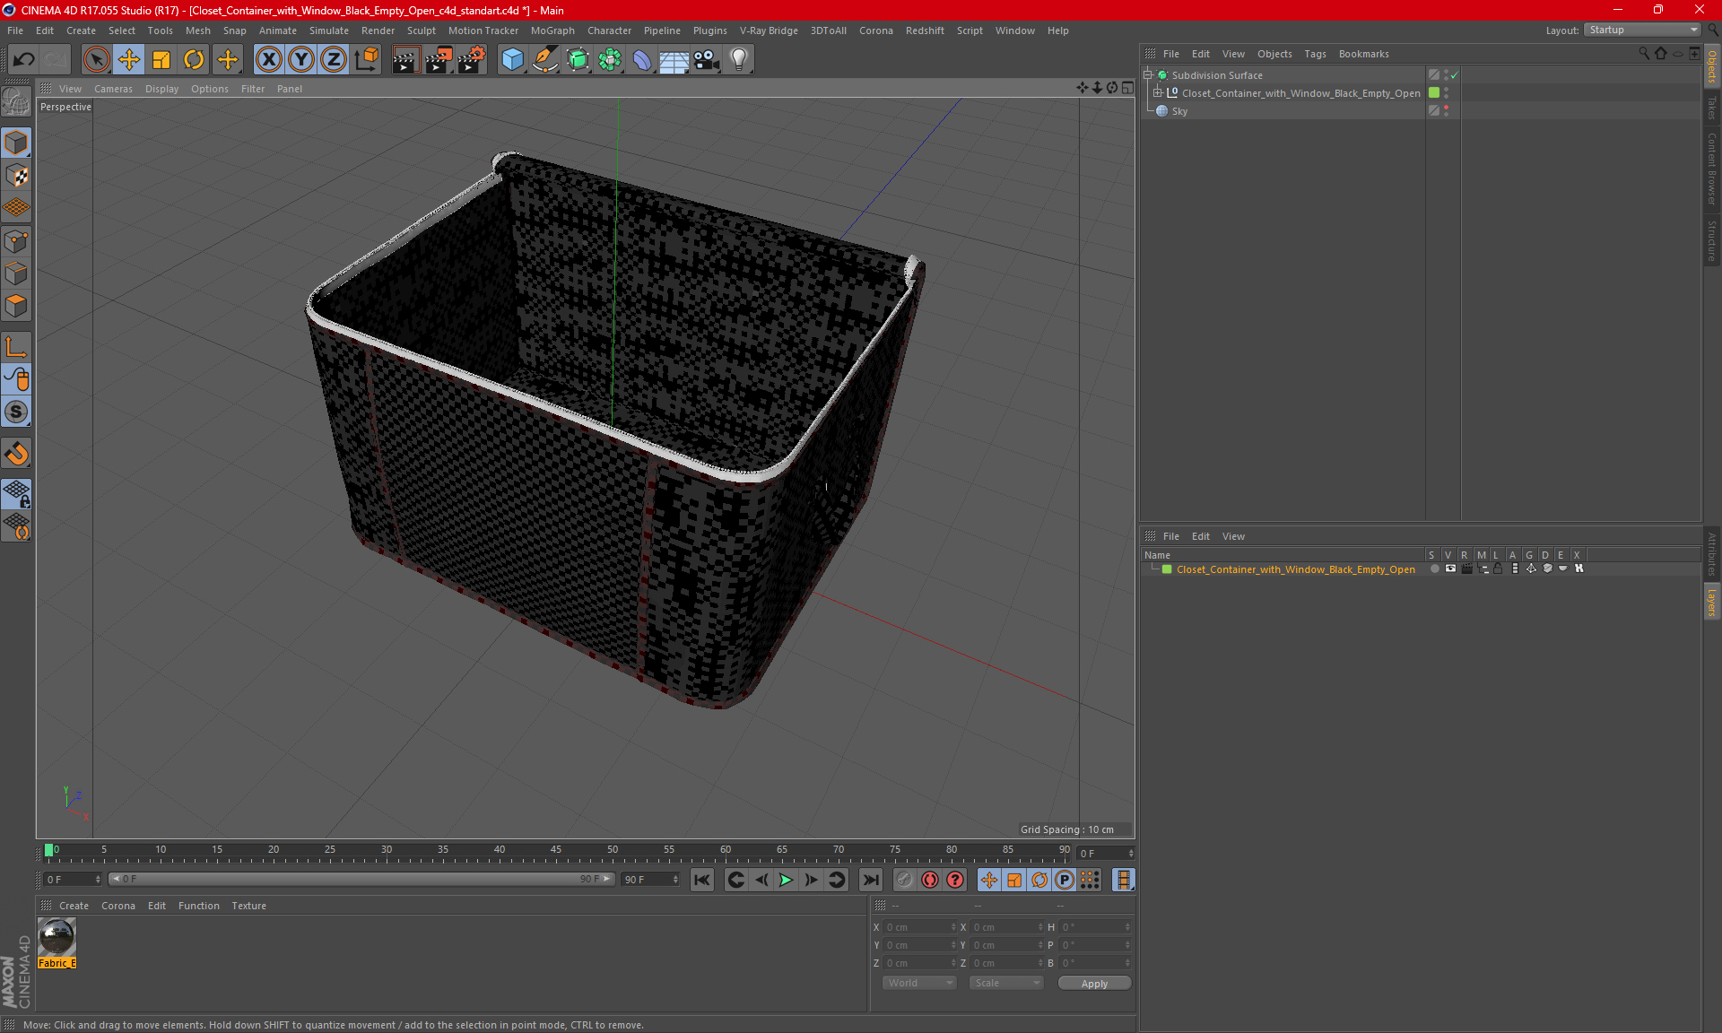1722x1033 pixels.
Task: Open the World coordinate dropdown
Action: pos(920,983)
